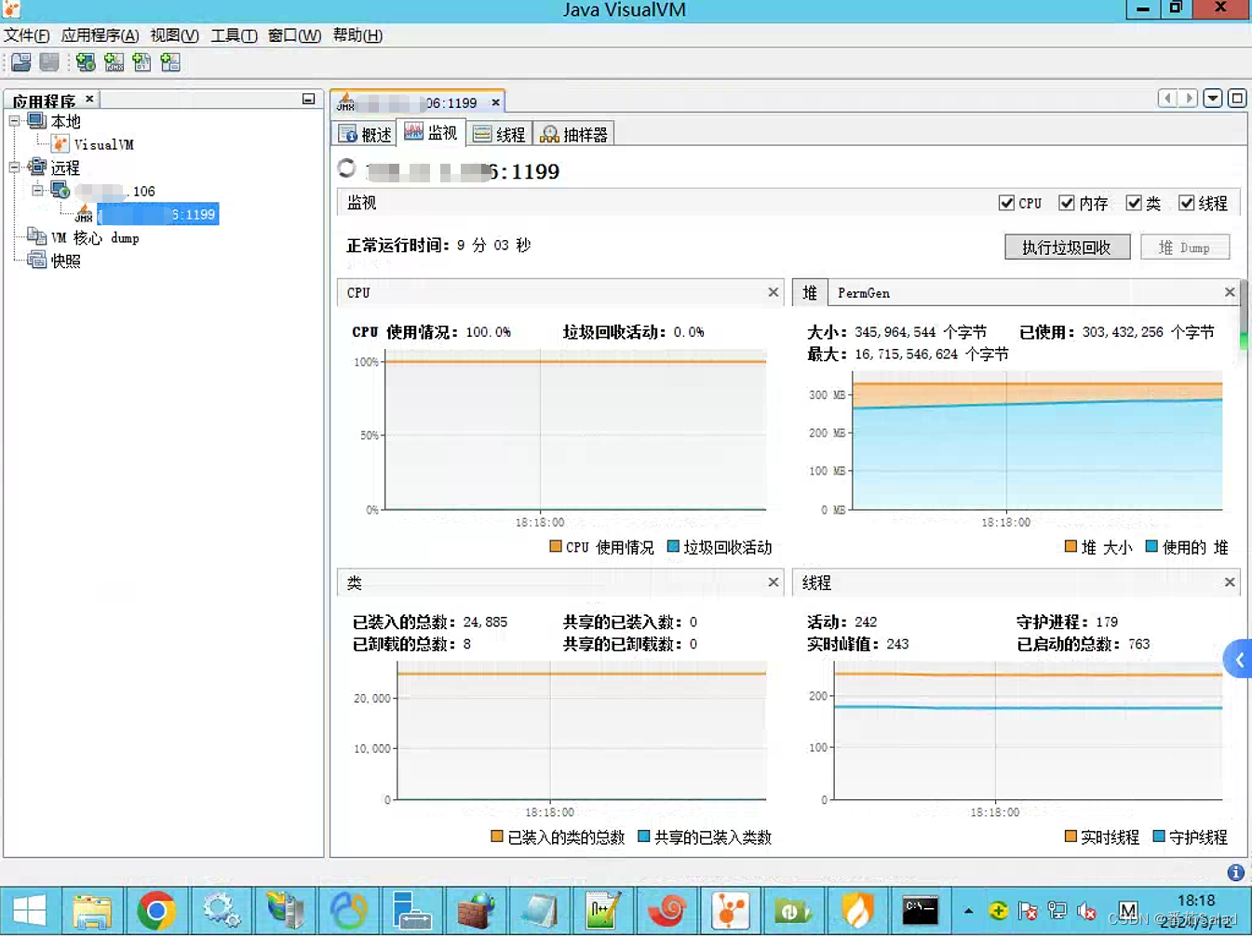Select the 快照 tree item
1252x936 pixels.
65,261
